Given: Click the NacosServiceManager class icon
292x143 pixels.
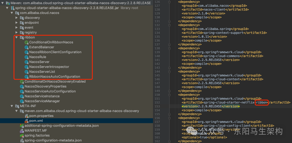Looking at the screenshot, I should (x=22, y=101).
